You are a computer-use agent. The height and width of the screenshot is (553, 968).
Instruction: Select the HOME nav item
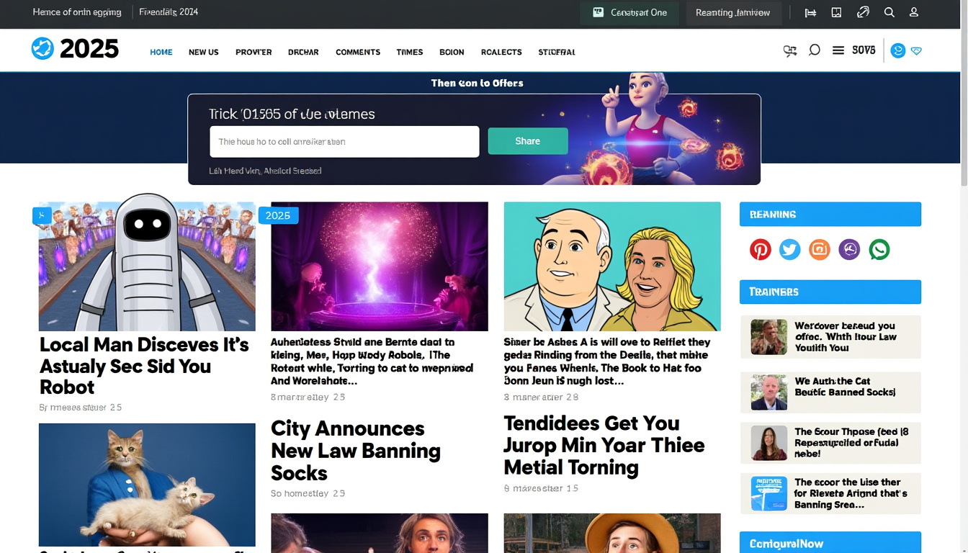pos(161,53)
